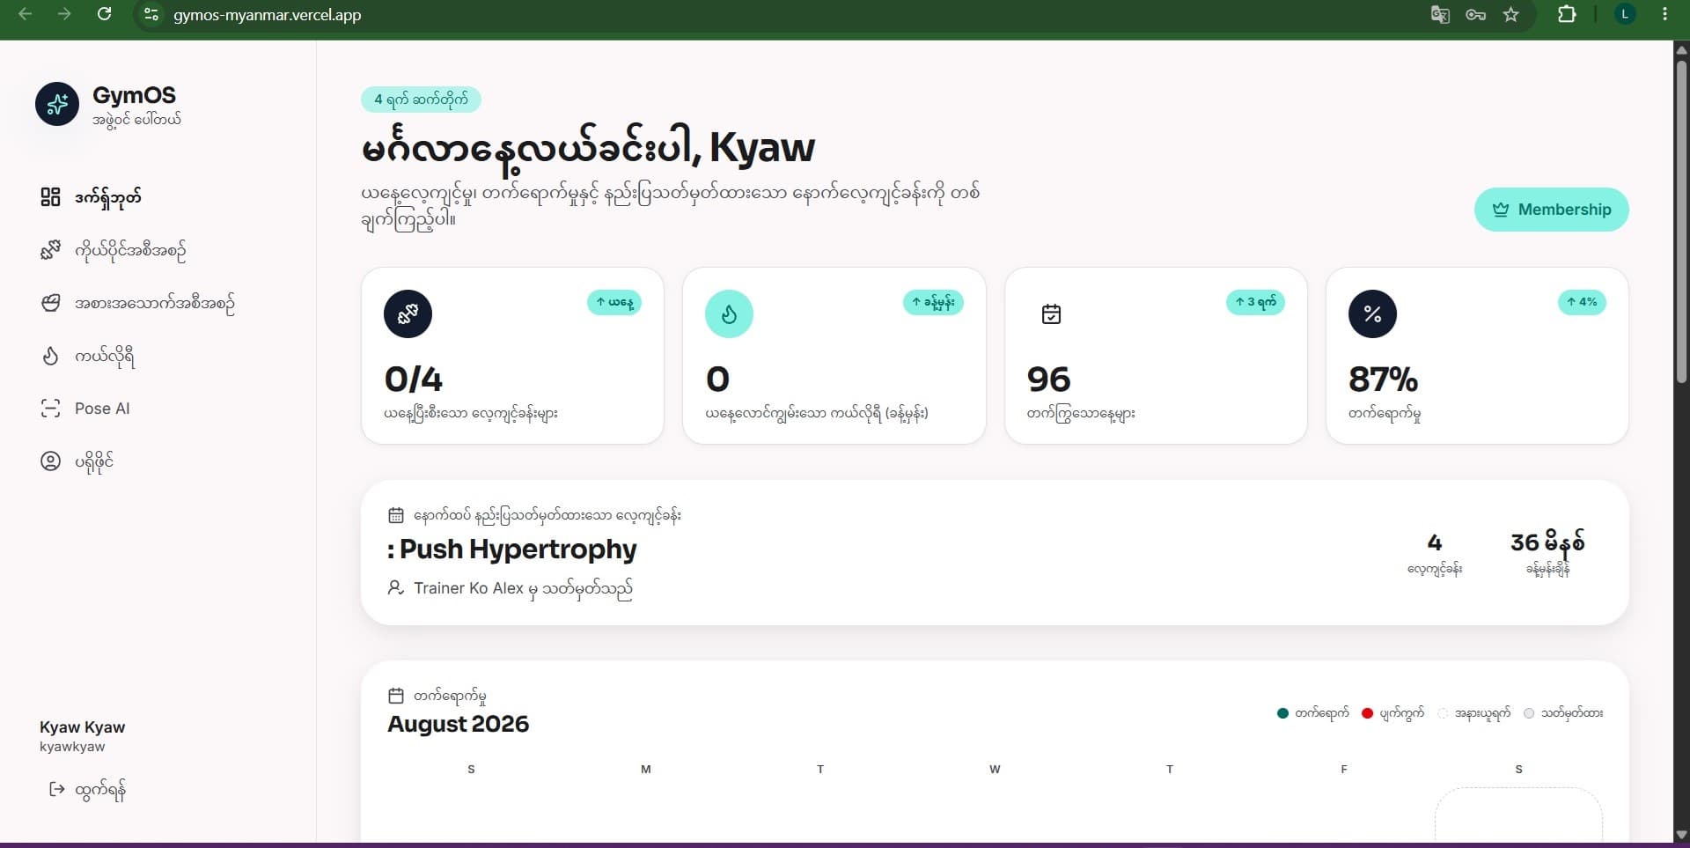
Task: Click the 0/4 completed workouts value
Action: tap(414, 380)
